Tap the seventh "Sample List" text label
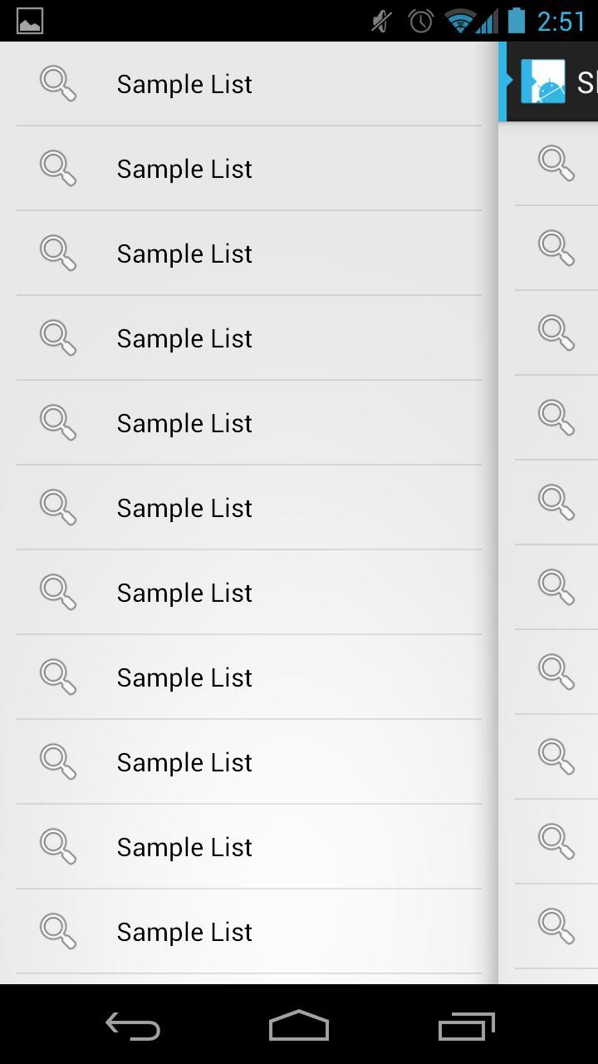The image size is (598, 1064). click(x=184, y=593)
